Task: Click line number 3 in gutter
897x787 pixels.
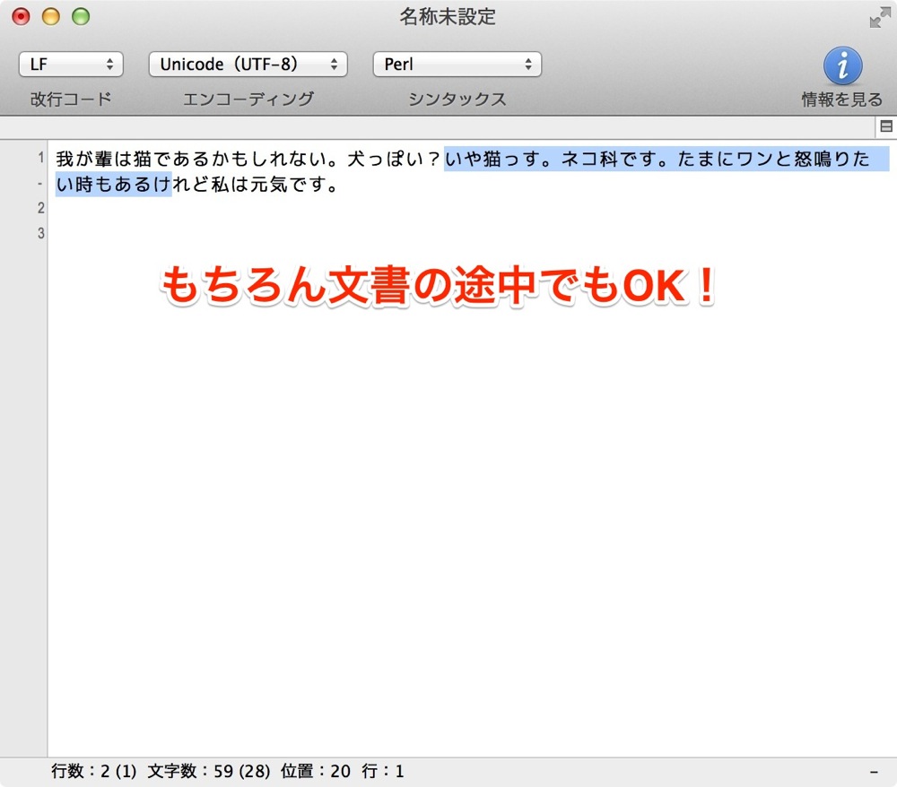Action: click(40, 233)
